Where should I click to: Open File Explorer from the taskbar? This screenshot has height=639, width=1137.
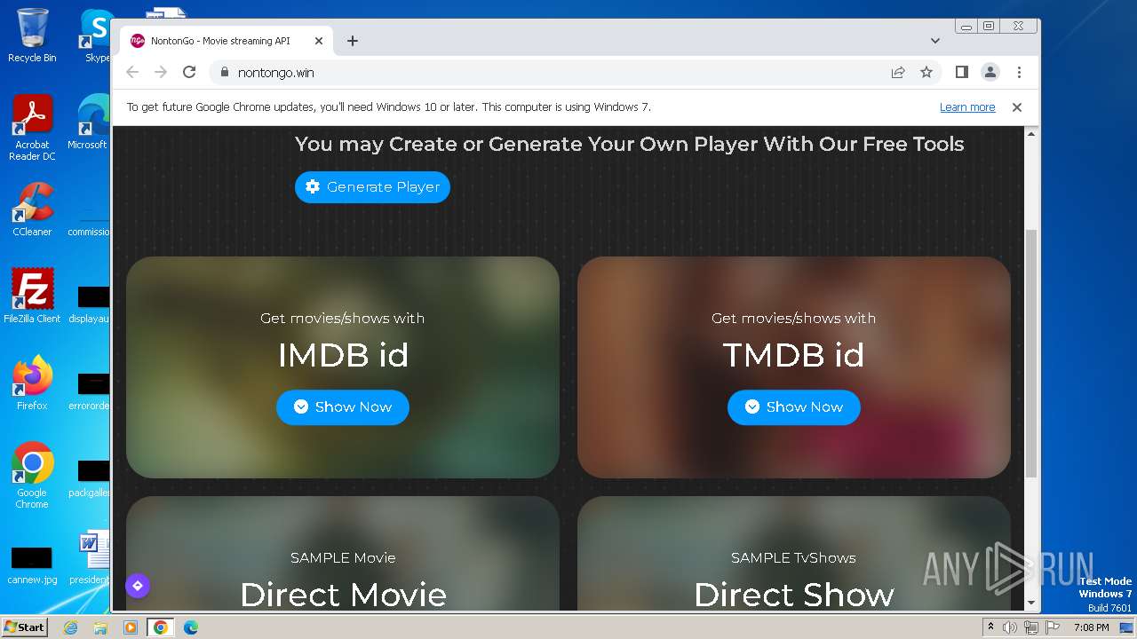(x=100, y=627)
